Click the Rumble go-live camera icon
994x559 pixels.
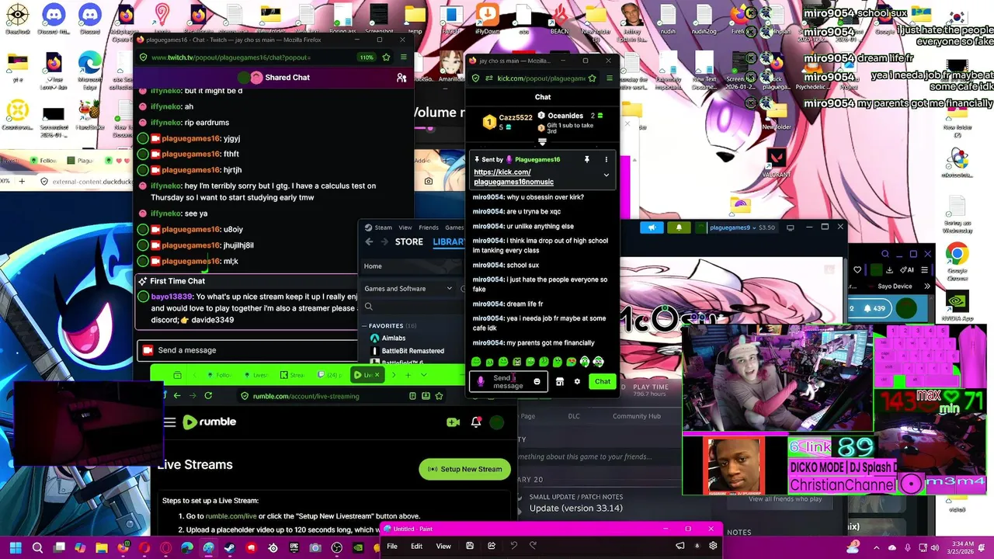click(x=454, y=422)
